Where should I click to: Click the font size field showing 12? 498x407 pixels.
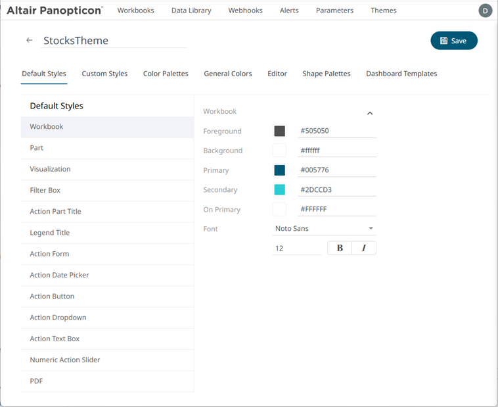point(296,249)
